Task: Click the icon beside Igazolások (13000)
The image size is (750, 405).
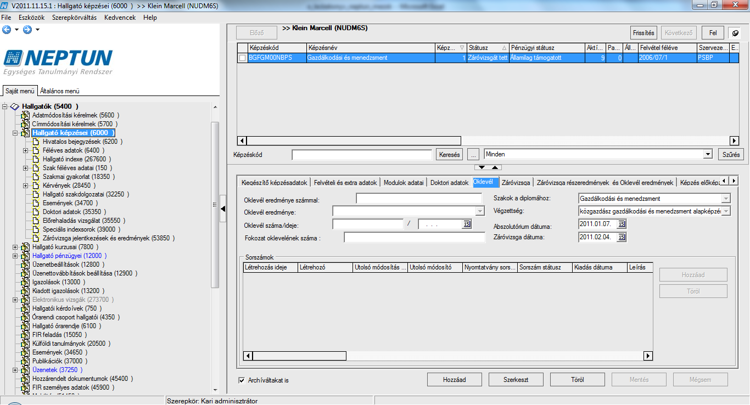Action: click(x=25, y=282)
